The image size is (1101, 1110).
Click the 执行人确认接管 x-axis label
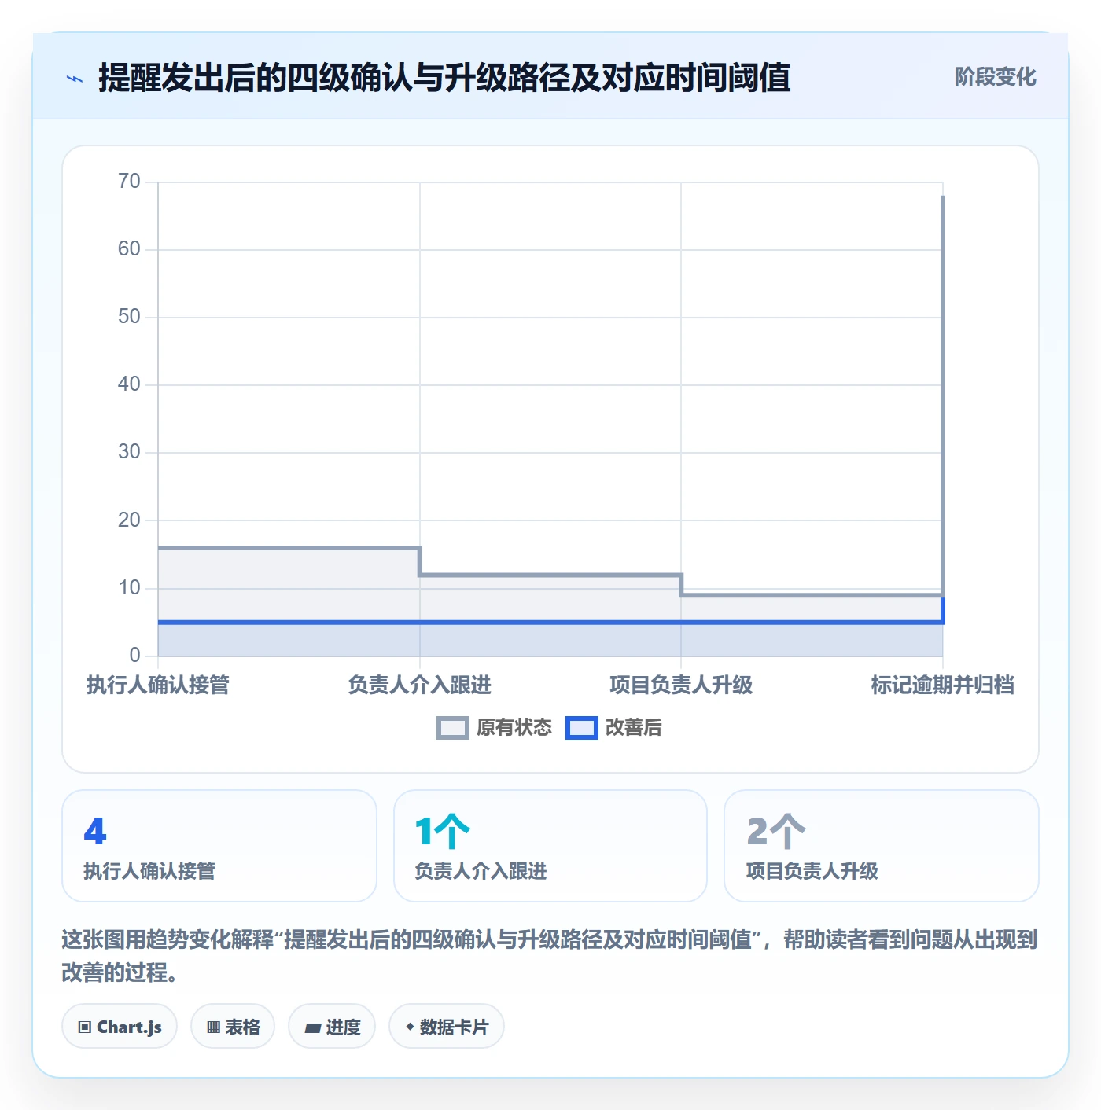(x=158, y=685)
